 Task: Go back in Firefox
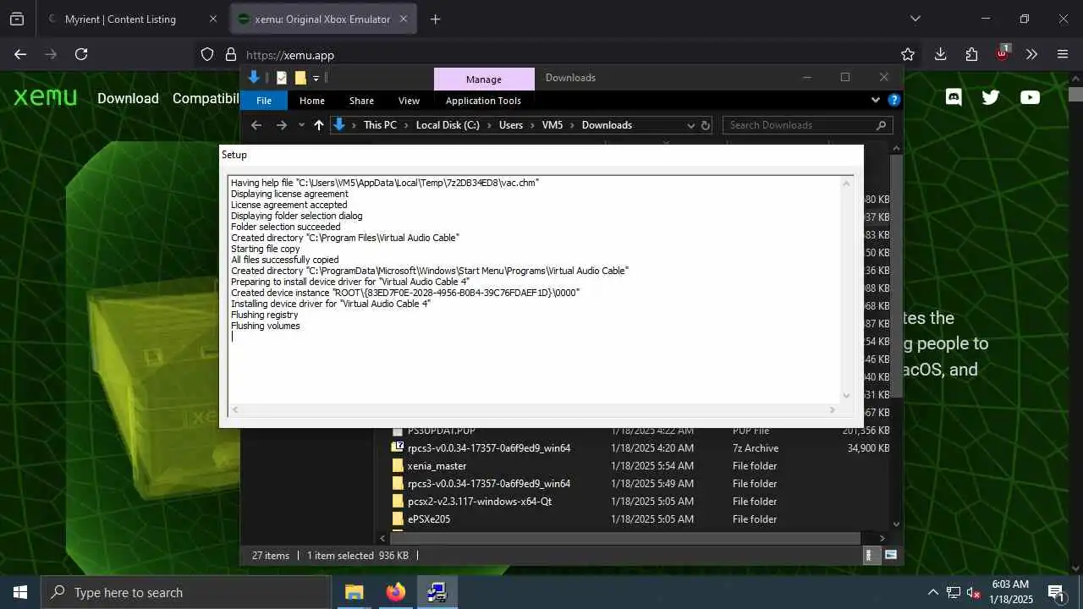20,54
